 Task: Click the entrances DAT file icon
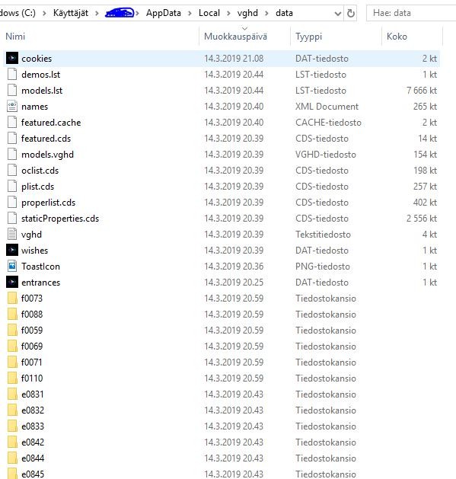click(x=12, y=282)
